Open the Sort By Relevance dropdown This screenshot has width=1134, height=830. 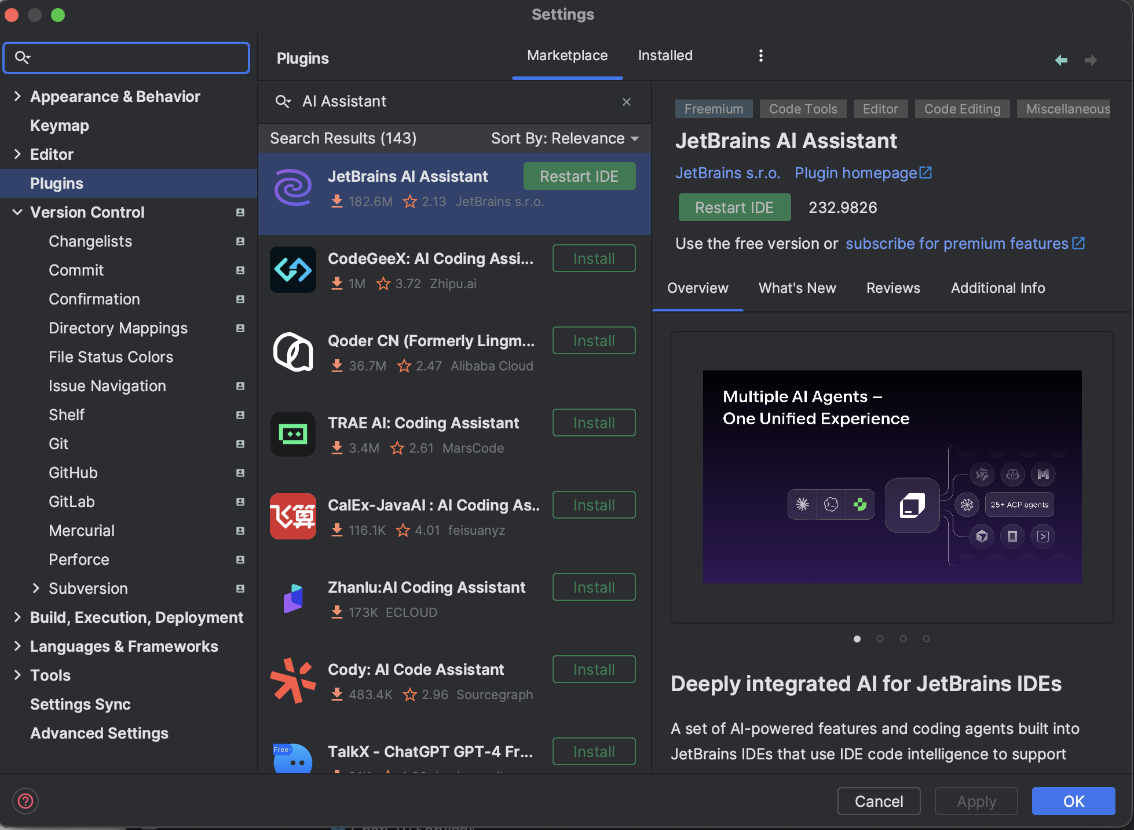pyautogui.click(x=565, y=138)
